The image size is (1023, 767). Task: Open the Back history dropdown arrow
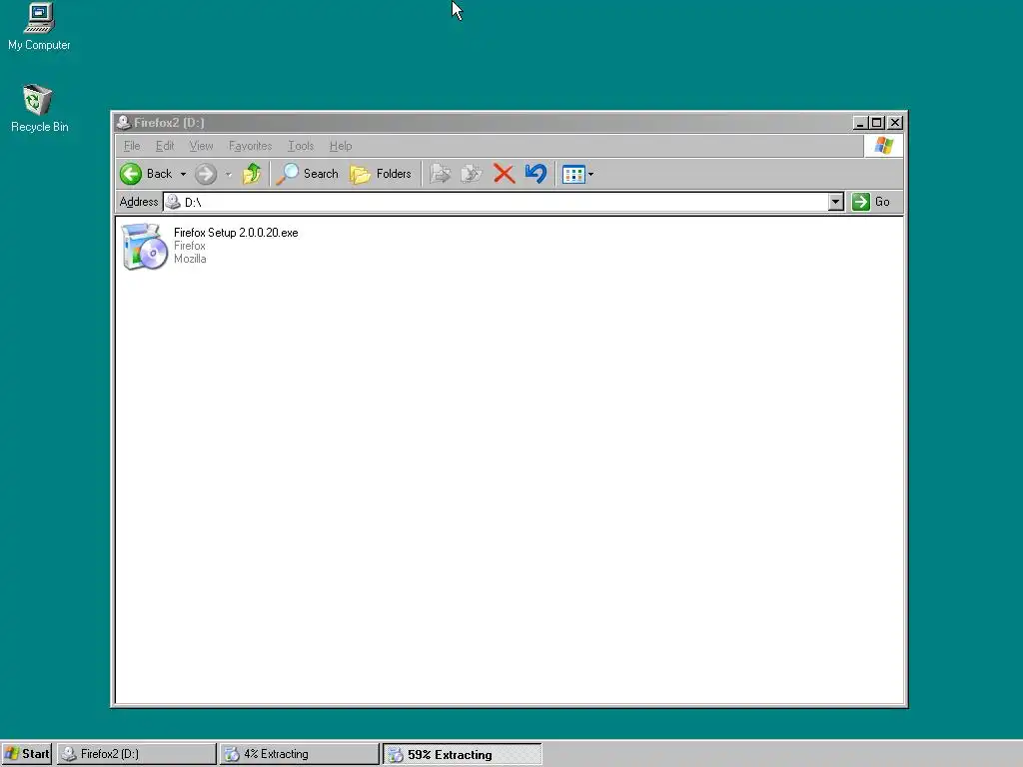184,174
